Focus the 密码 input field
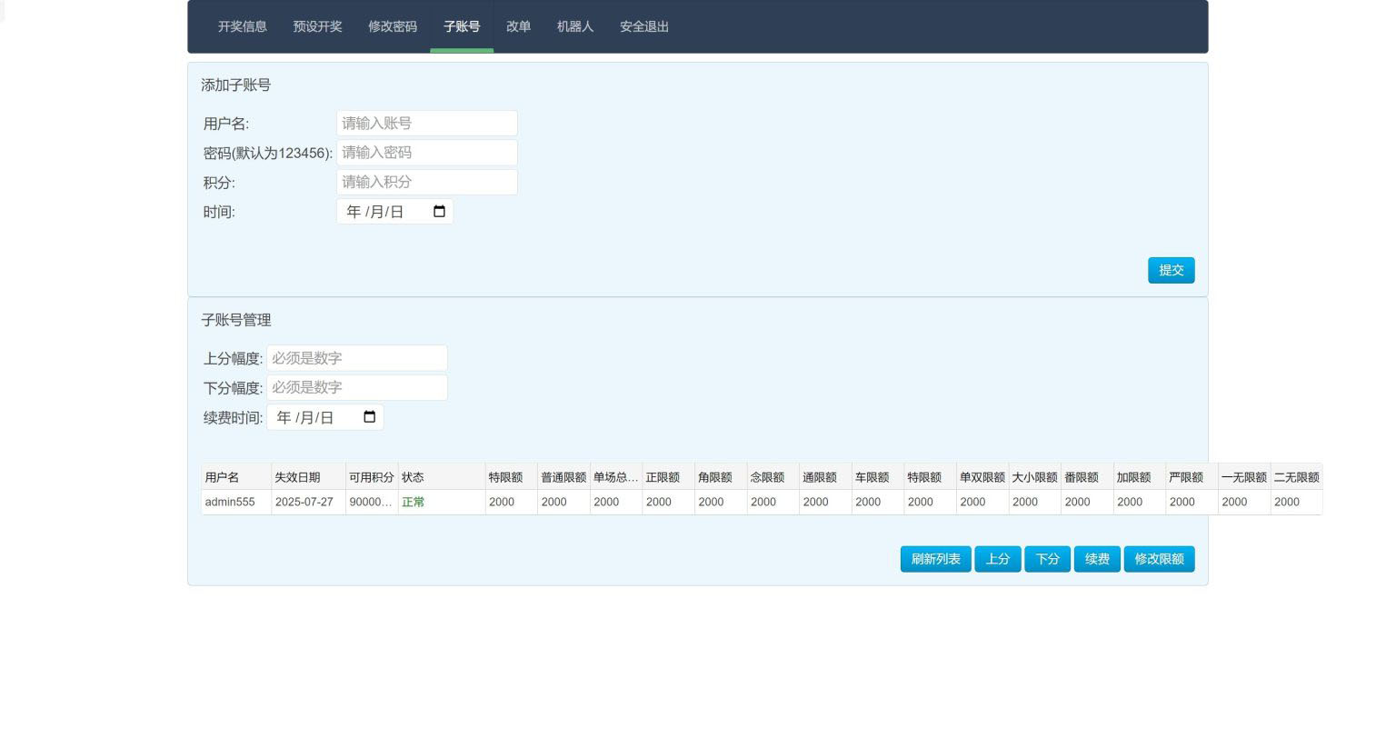This screenshot has width=1396, height=748. 426,153
